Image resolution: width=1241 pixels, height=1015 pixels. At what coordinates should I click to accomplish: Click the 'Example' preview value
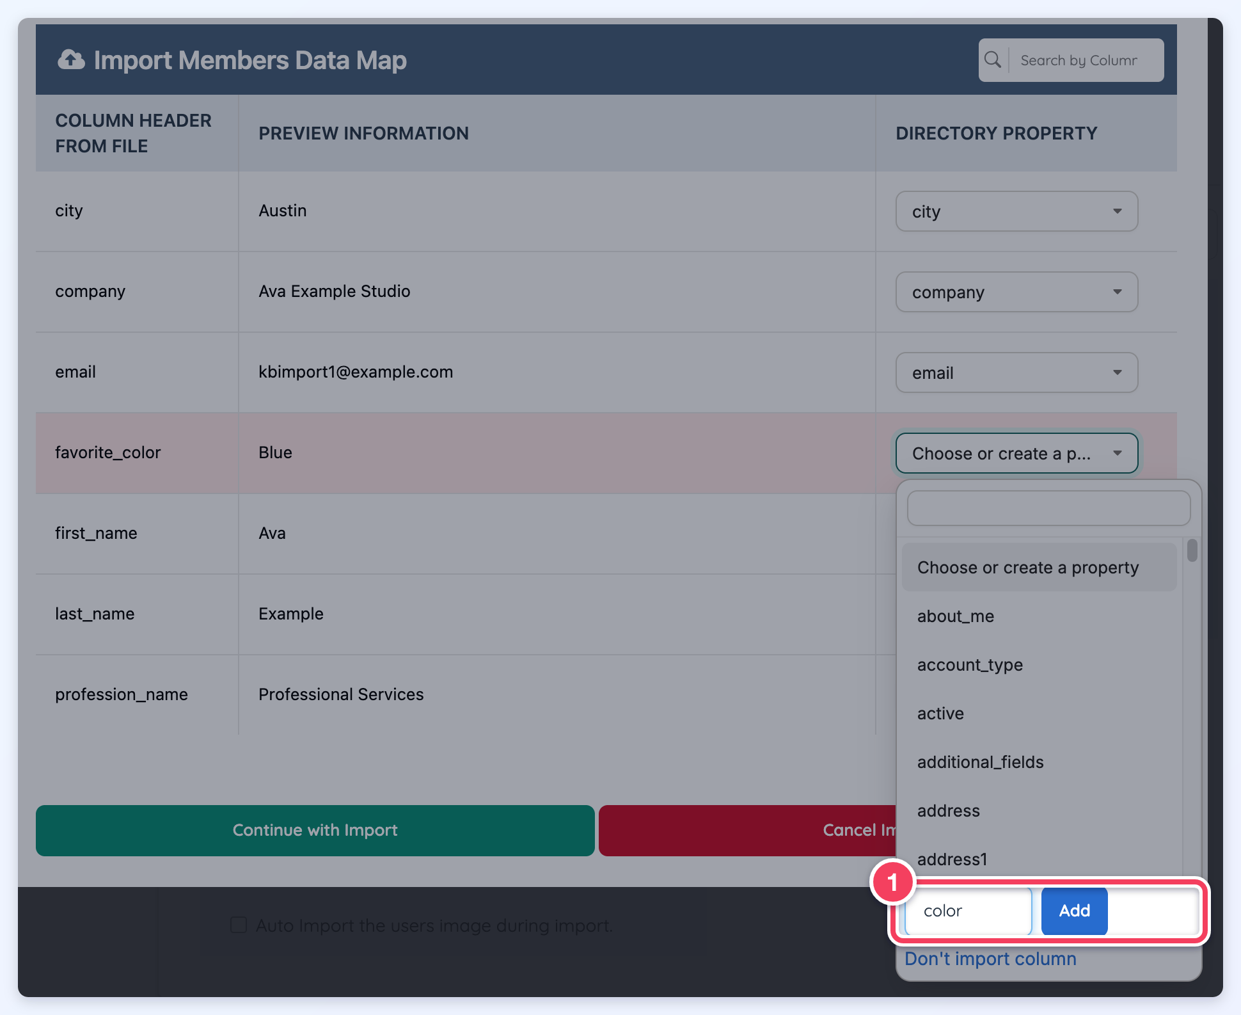pos(291,614)
